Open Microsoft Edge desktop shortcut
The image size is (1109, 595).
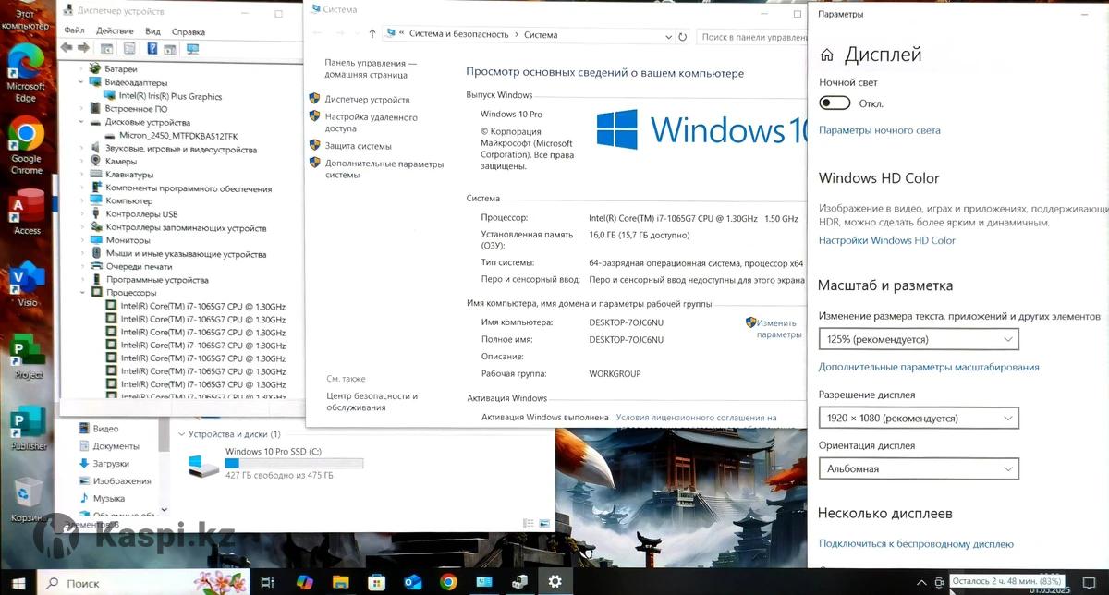(x=26, y=74)
